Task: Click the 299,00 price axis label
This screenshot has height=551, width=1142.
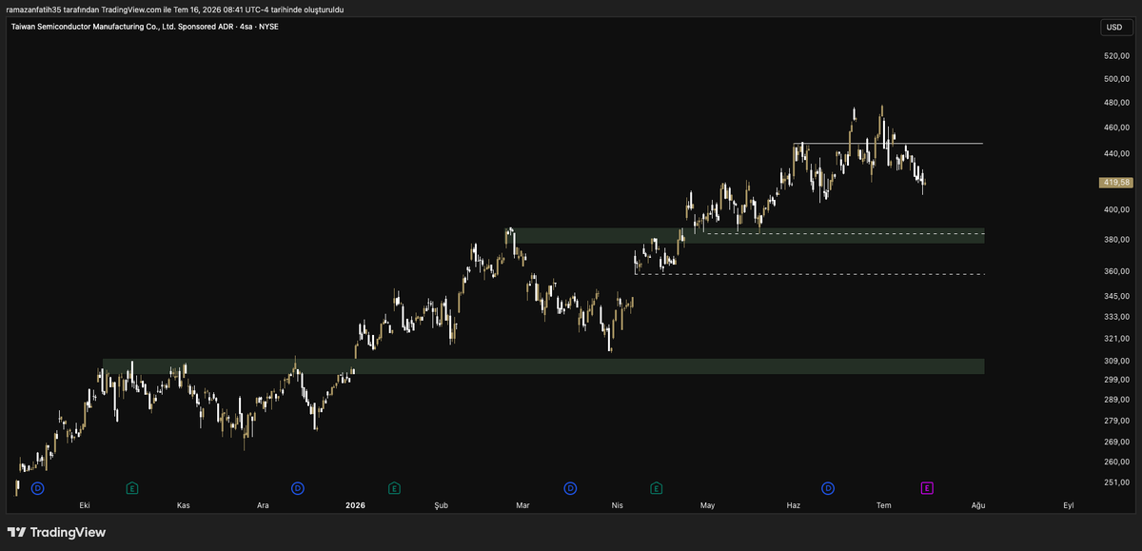Action: click(x=1115, y=380)
